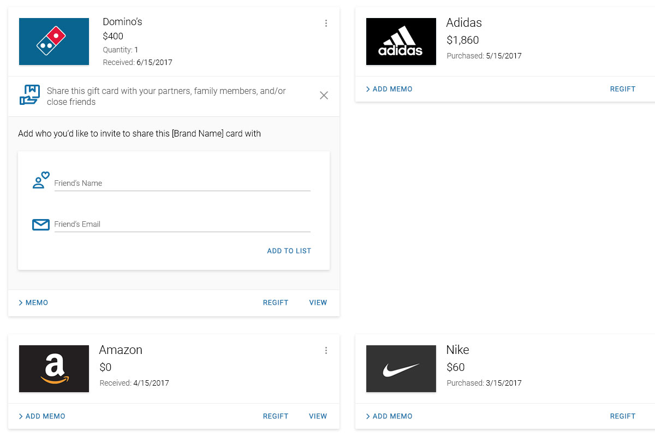The width and height of the screenshot is (655, 437).
Task: Click the Adidas card title
Action: tap(464, 22)
